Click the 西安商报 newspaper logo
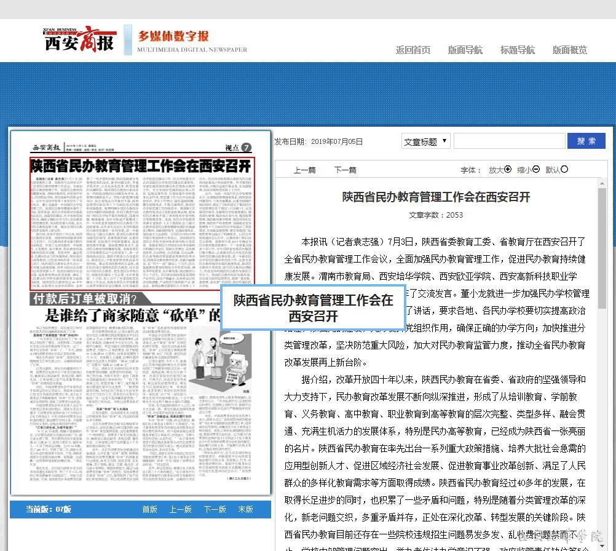Viewport: 616px width, 551px height. click(80, 40)
